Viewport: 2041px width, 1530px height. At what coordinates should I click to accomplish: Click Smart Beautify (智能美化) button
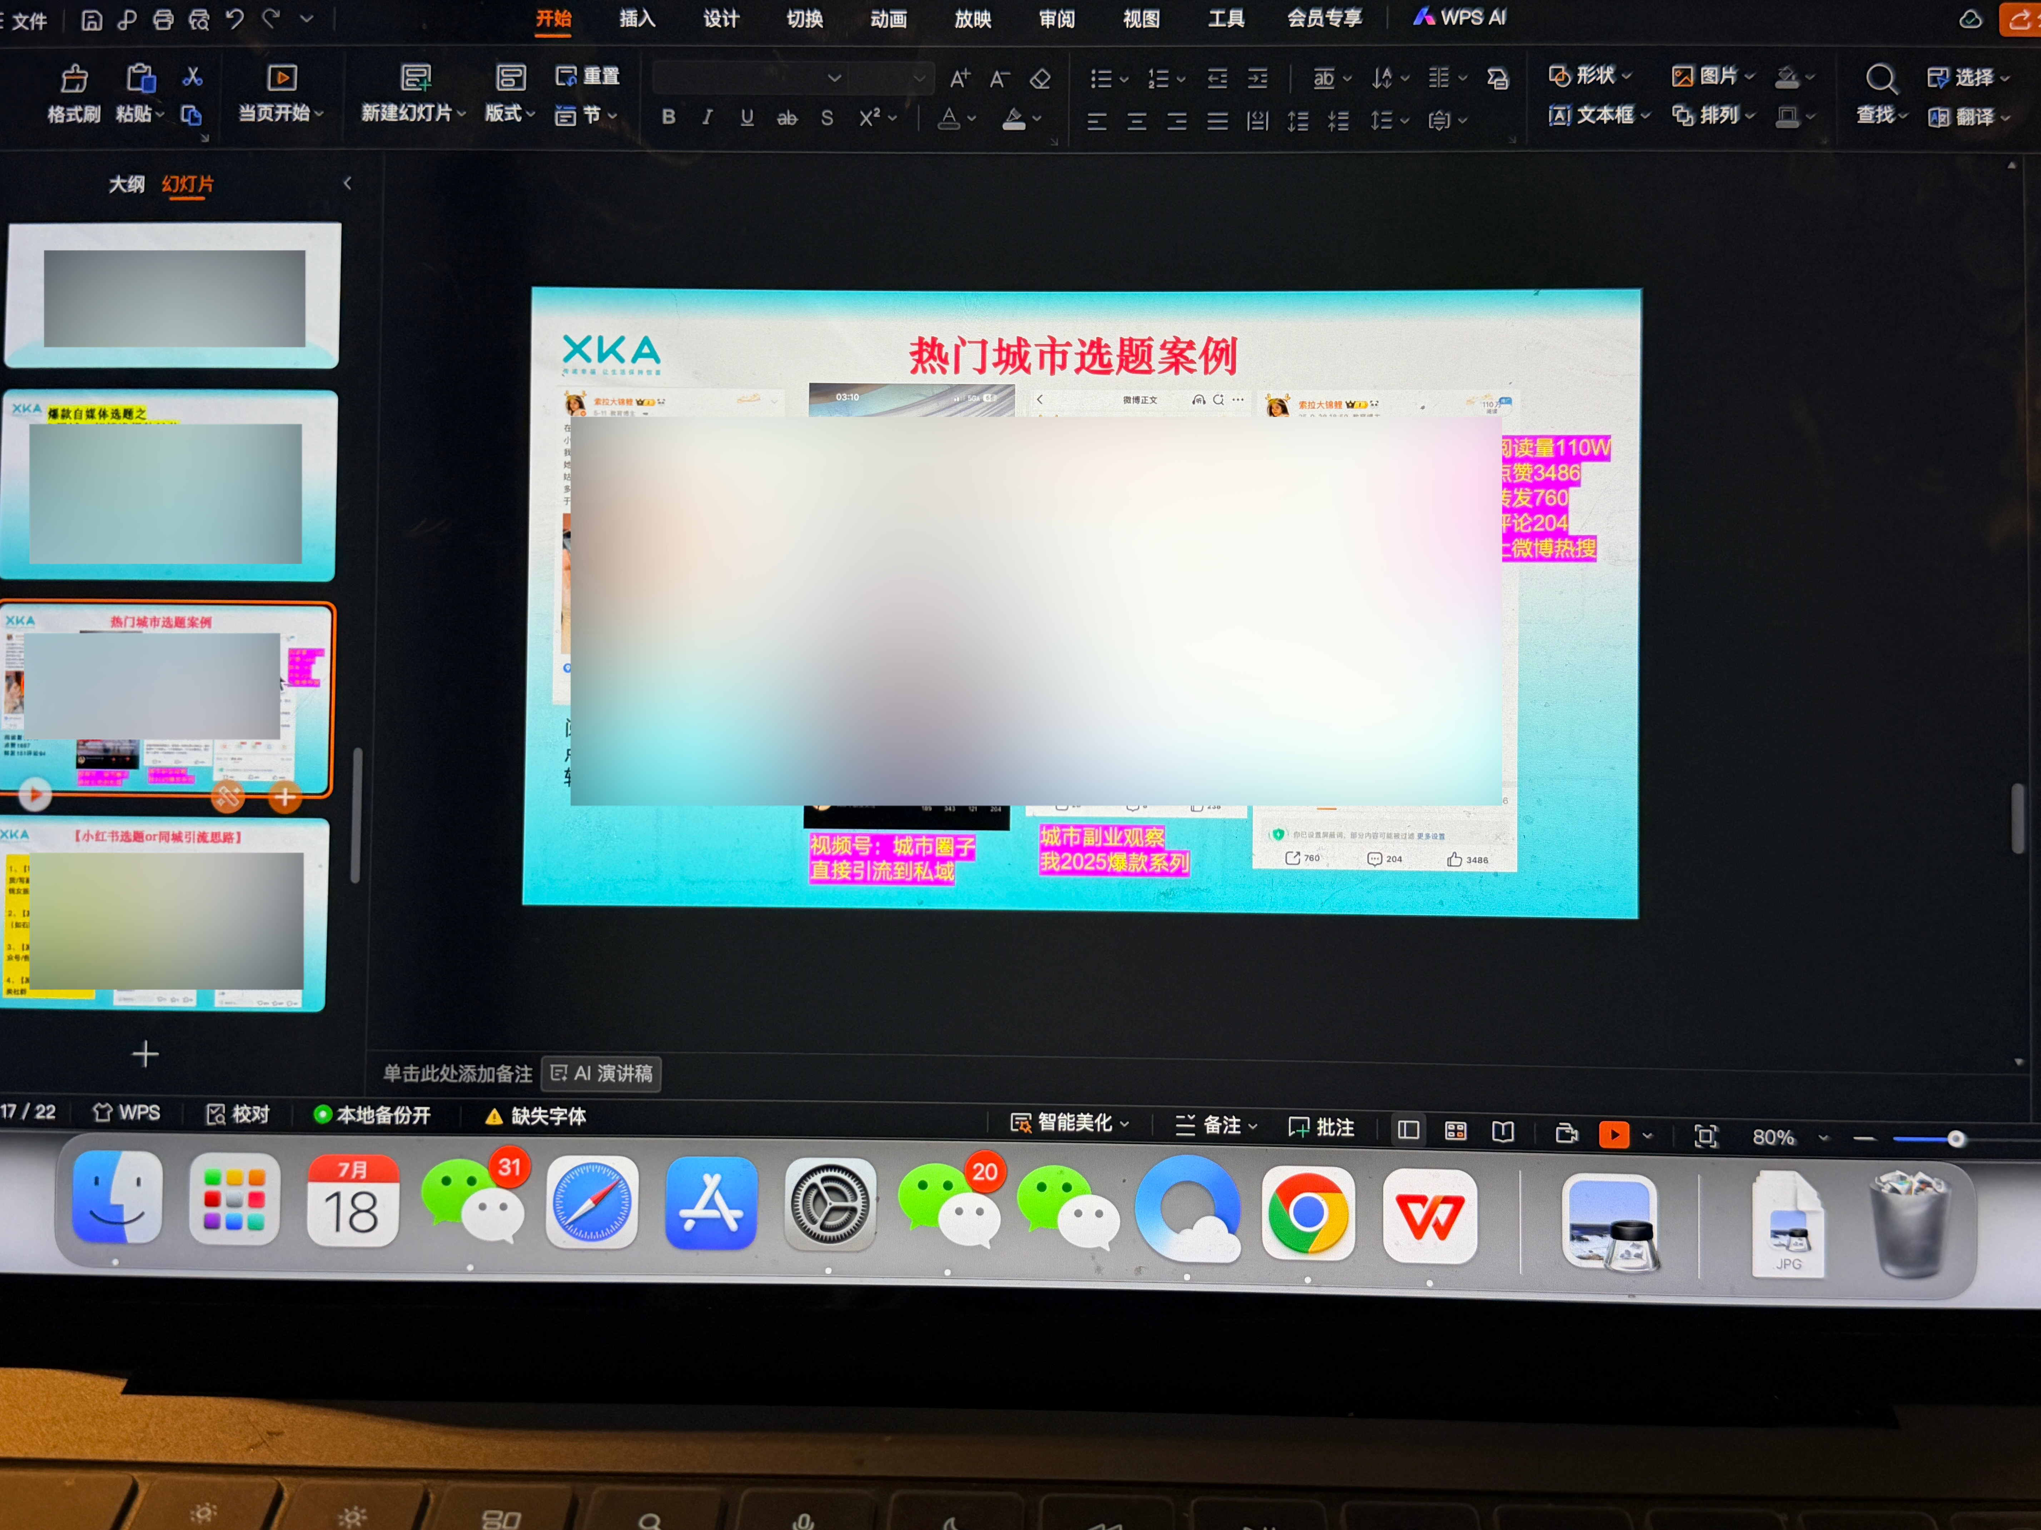(x=1069, y=1122)
